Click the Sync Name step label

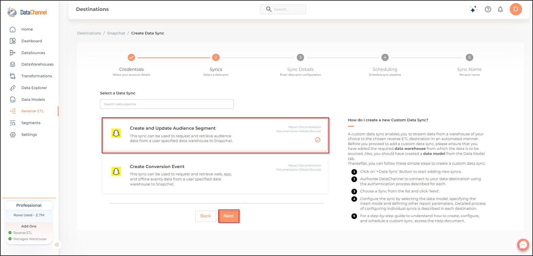469,69
